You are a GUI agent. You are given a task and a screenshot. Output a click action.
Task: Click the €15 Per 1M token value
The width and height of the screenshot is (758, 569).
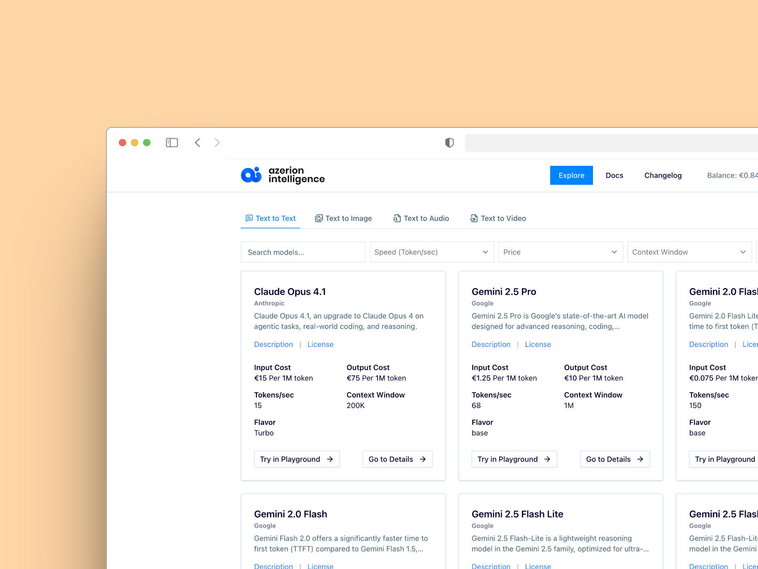click(283, 378)
